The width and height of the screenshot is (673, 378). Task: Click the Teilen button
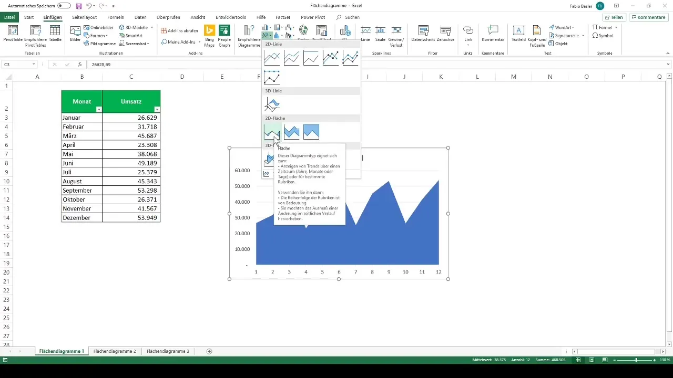point(613,17)
